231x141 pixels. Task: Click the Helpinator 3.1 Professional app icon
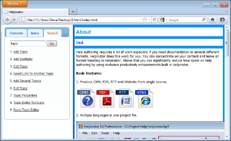pyautogui.click(x=80, y=126)
